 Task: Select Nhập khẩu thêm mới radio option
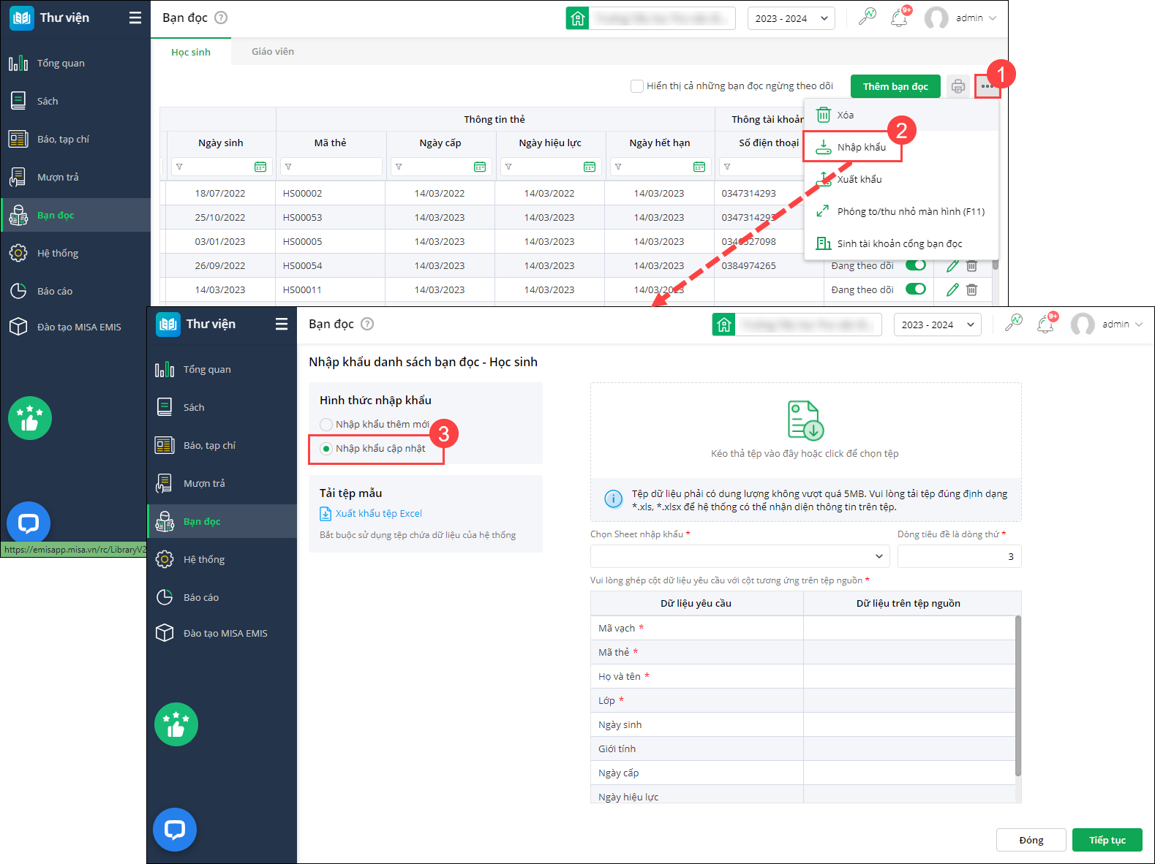point(326,425)
